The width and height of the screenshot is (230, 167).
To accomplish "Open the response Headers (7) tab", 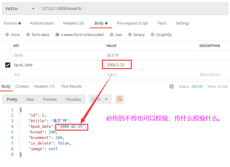I will [44, 86].
